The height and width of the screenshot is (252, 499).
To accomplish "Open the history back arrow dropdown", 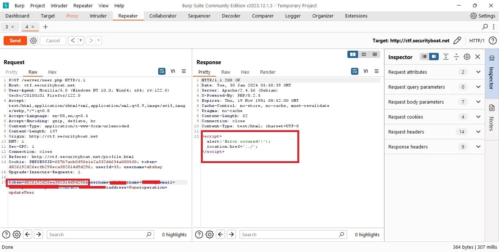I will [81, 40].
